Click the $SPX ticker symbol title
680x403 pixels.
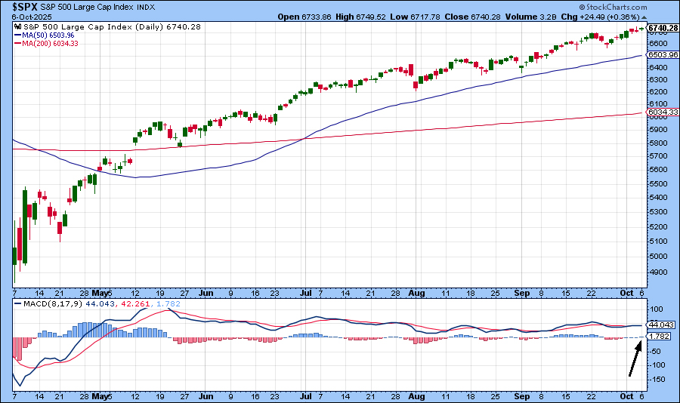point(24,7)
